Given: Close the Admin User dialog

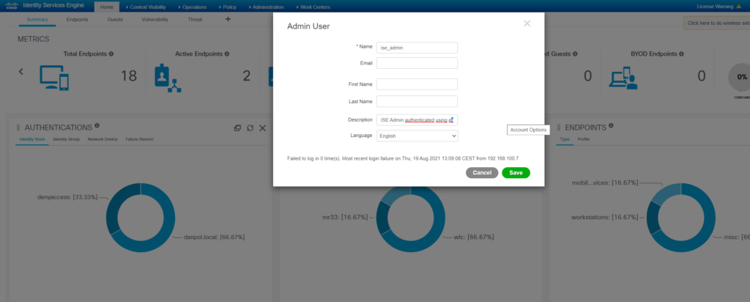Looking at the screenshot, I should pyautogui.click(x=527, y=23).
